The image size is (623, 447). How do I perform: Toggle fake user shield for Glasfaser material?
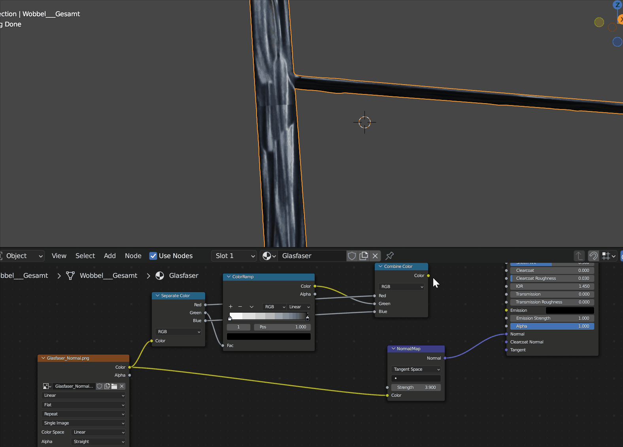(x=352, y=256)
